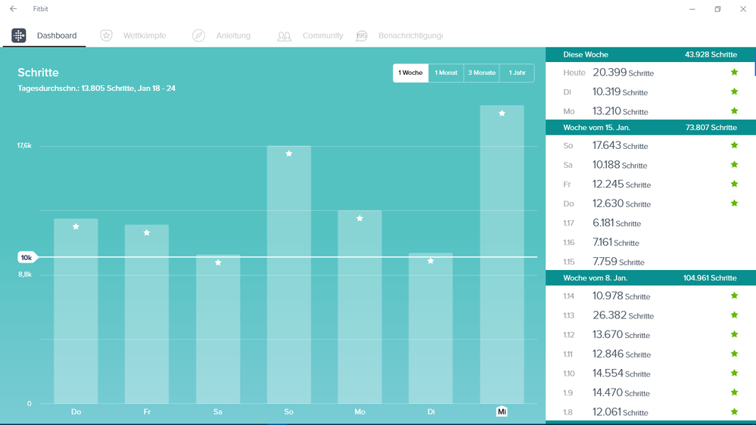Select the 1 Woche range

coord(410,73)
